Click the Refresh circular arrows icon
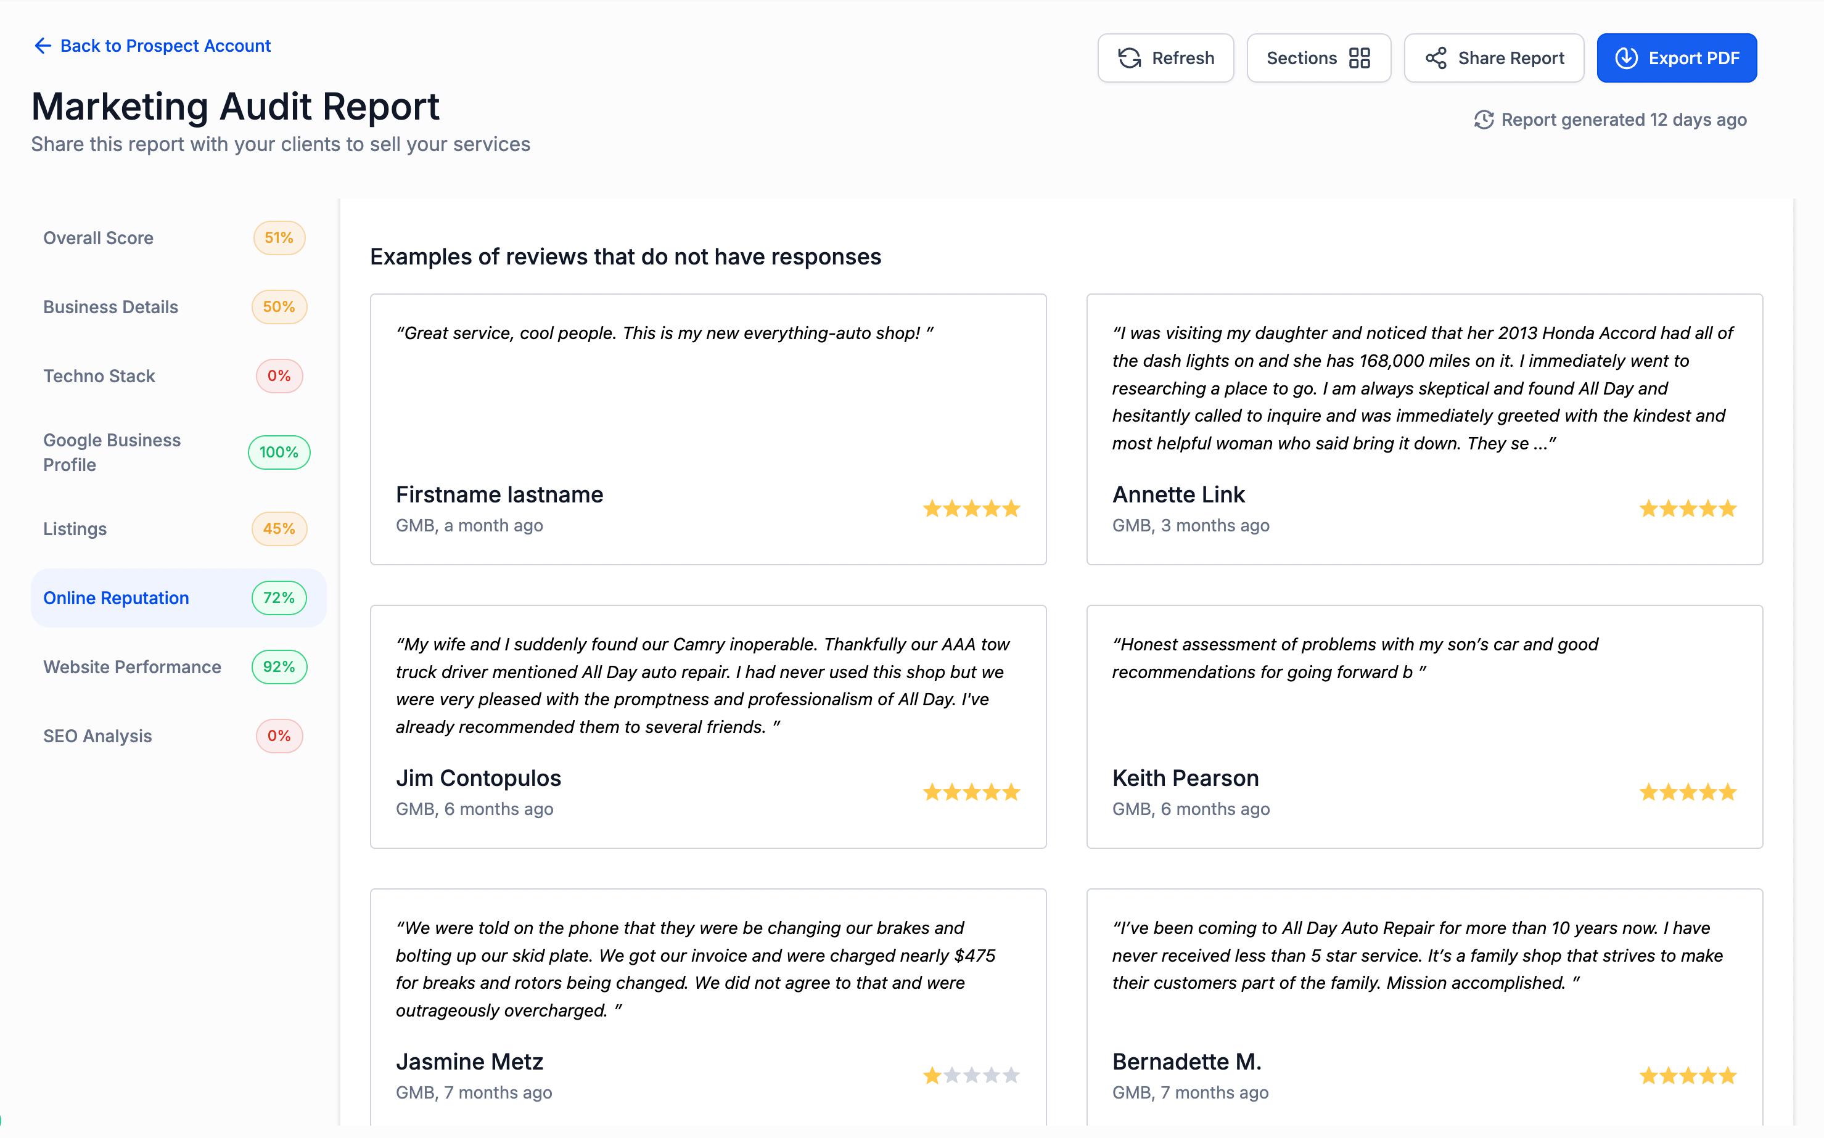1824x1138 pixels. point(1129,58)
